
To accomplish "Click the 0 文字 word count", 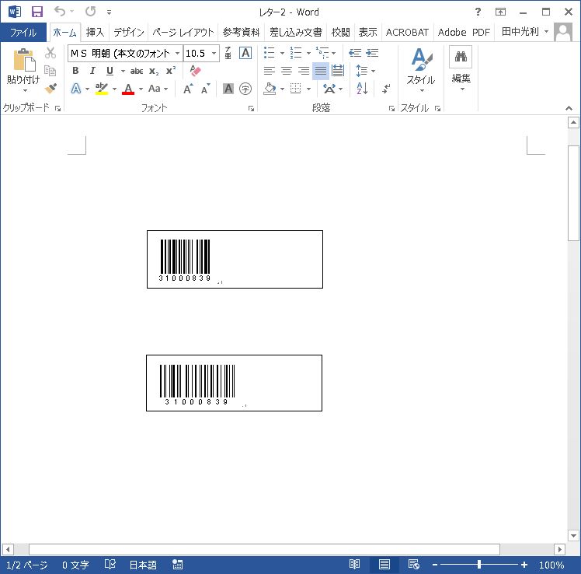I will (x=75, y=565).
